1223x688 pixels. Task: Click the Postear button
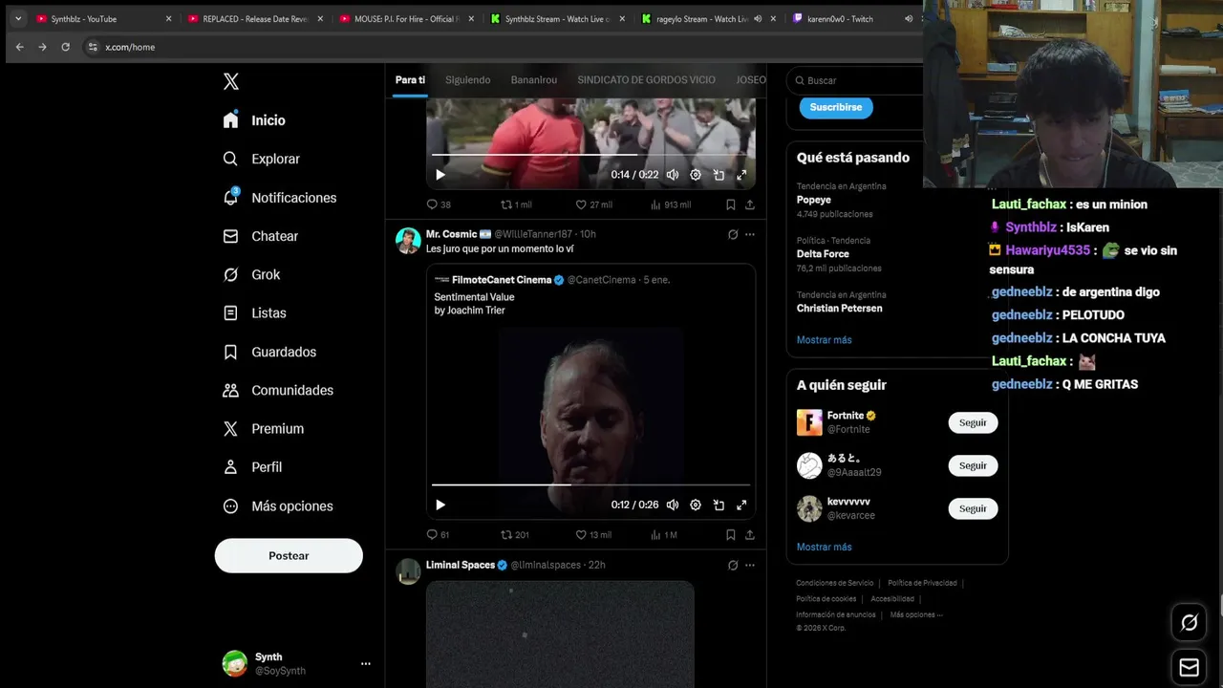[x=289, y=555]
